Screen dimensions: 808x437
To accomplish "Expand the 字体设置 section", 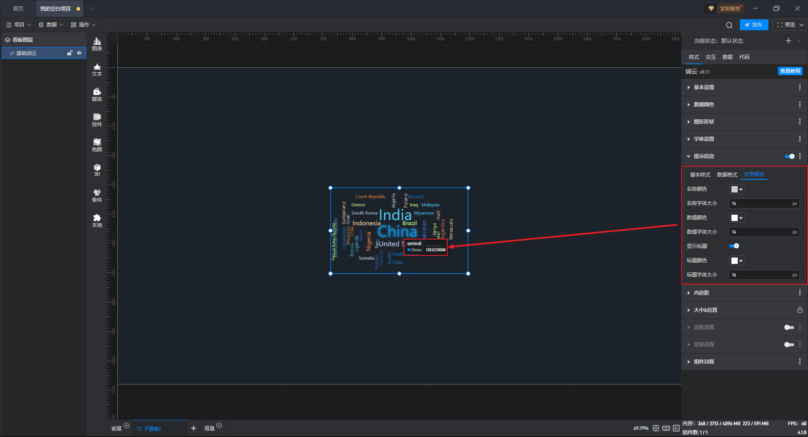I will pos(704,139).
